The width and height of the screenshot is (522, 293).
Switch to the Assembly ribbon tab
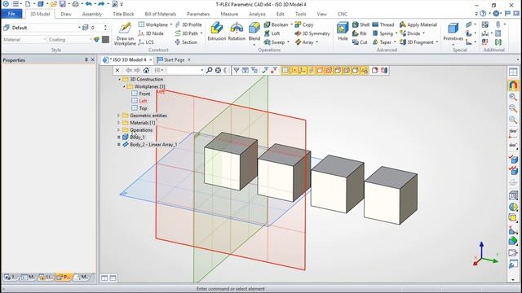tap(92, 14)
